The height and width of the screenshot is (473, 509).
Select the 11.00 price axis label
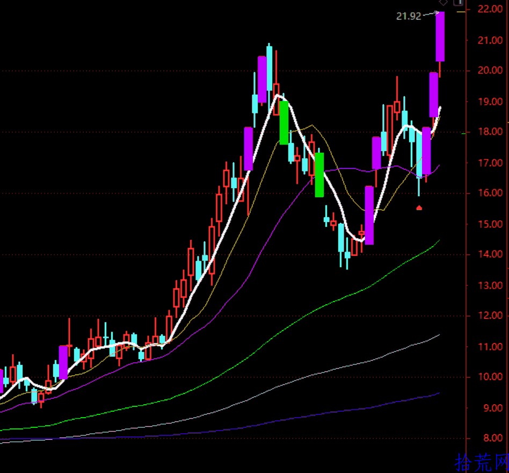[x=490, y=347]
